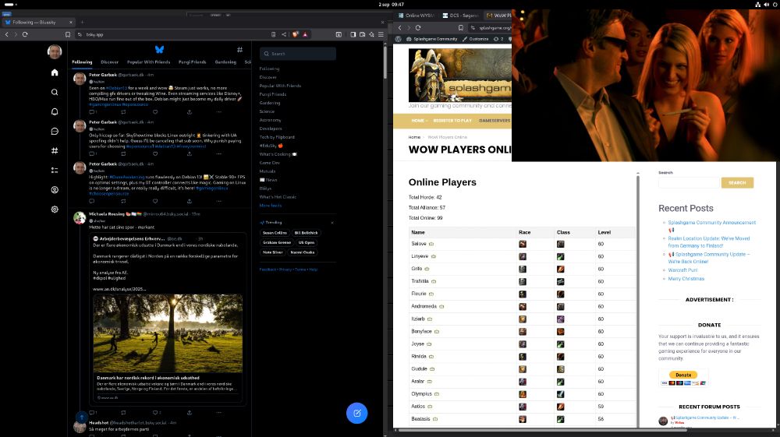
Task: Open new tab in Bluesky browser window
Action: (82, 22)
